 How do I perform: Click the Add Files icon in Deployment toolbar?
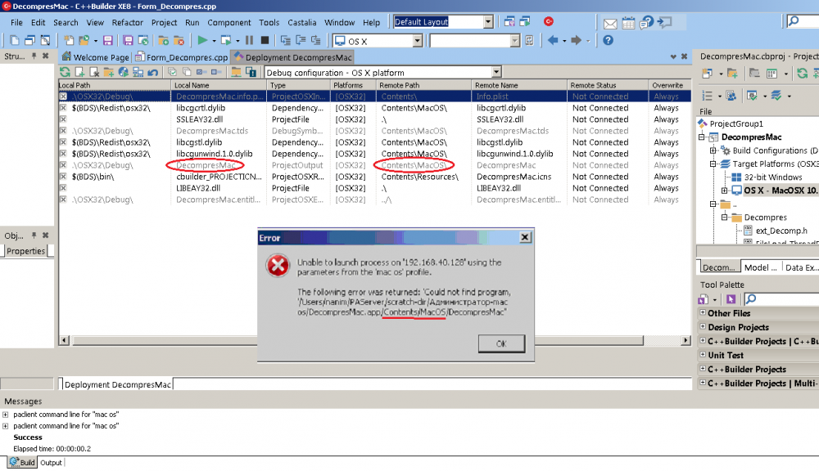coord(79,72)
